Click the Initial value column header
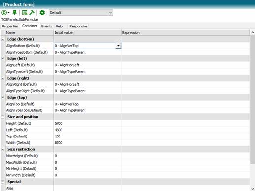Image resolution: width=255 pixels, height=191 pixels. point(87,33)
